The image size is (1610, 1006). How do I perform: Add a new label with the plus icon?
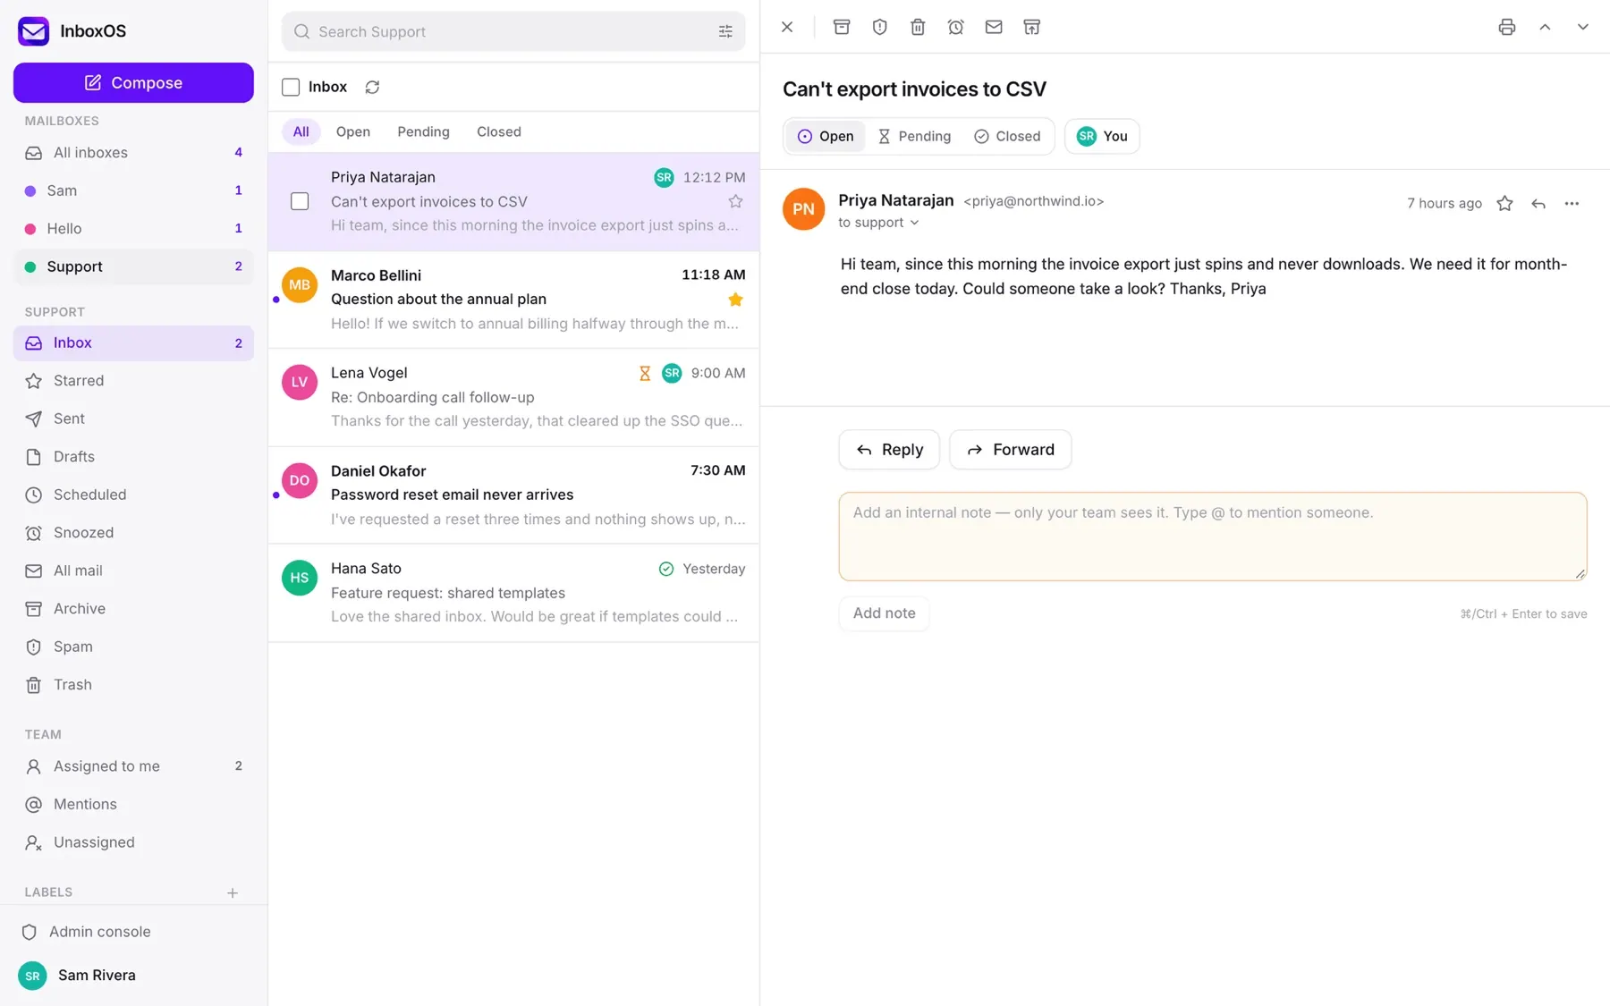233,892
